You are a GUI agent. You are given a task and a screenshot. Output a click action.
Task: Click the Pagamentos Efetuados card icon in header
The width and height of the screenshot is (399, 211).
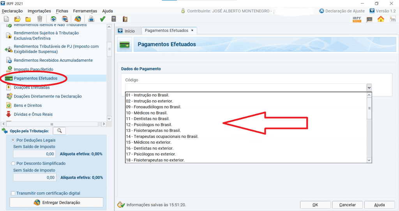125,45
